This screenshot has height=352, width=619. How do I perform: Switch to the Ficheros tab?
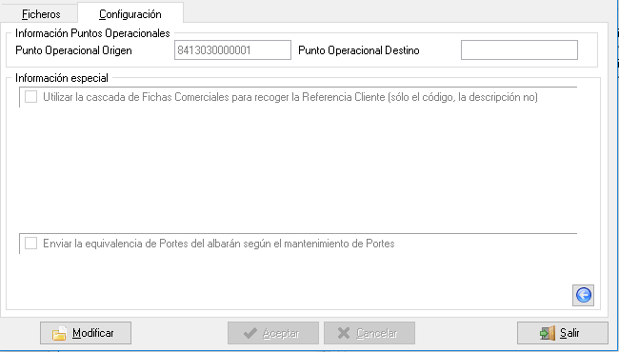click(41, 14)
